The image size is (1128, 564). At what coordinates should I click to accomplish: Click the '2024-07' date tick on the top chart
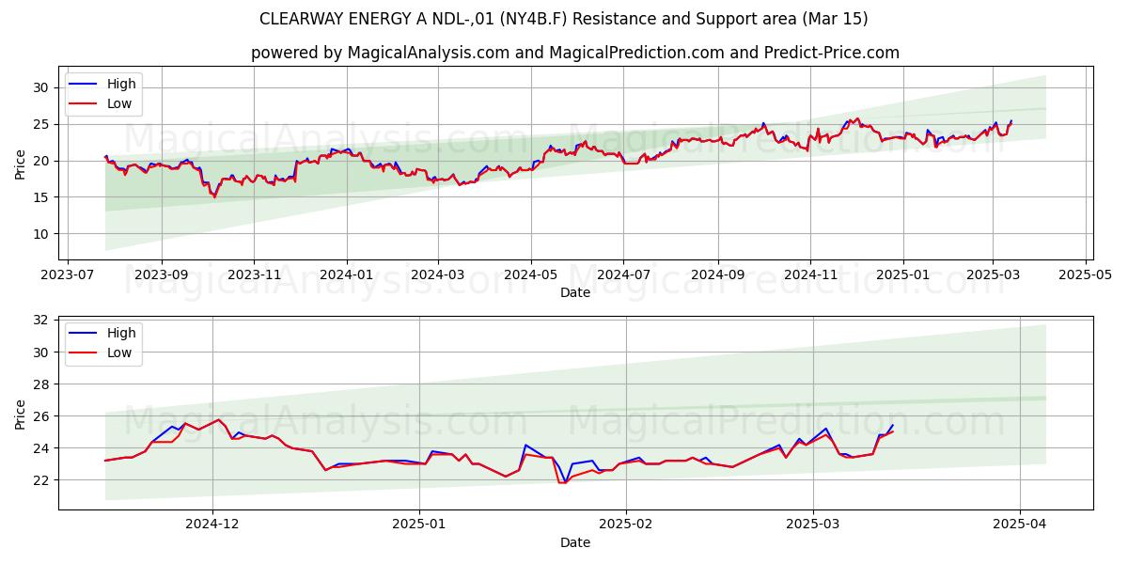pyautogui.click(x=622, y=275)
